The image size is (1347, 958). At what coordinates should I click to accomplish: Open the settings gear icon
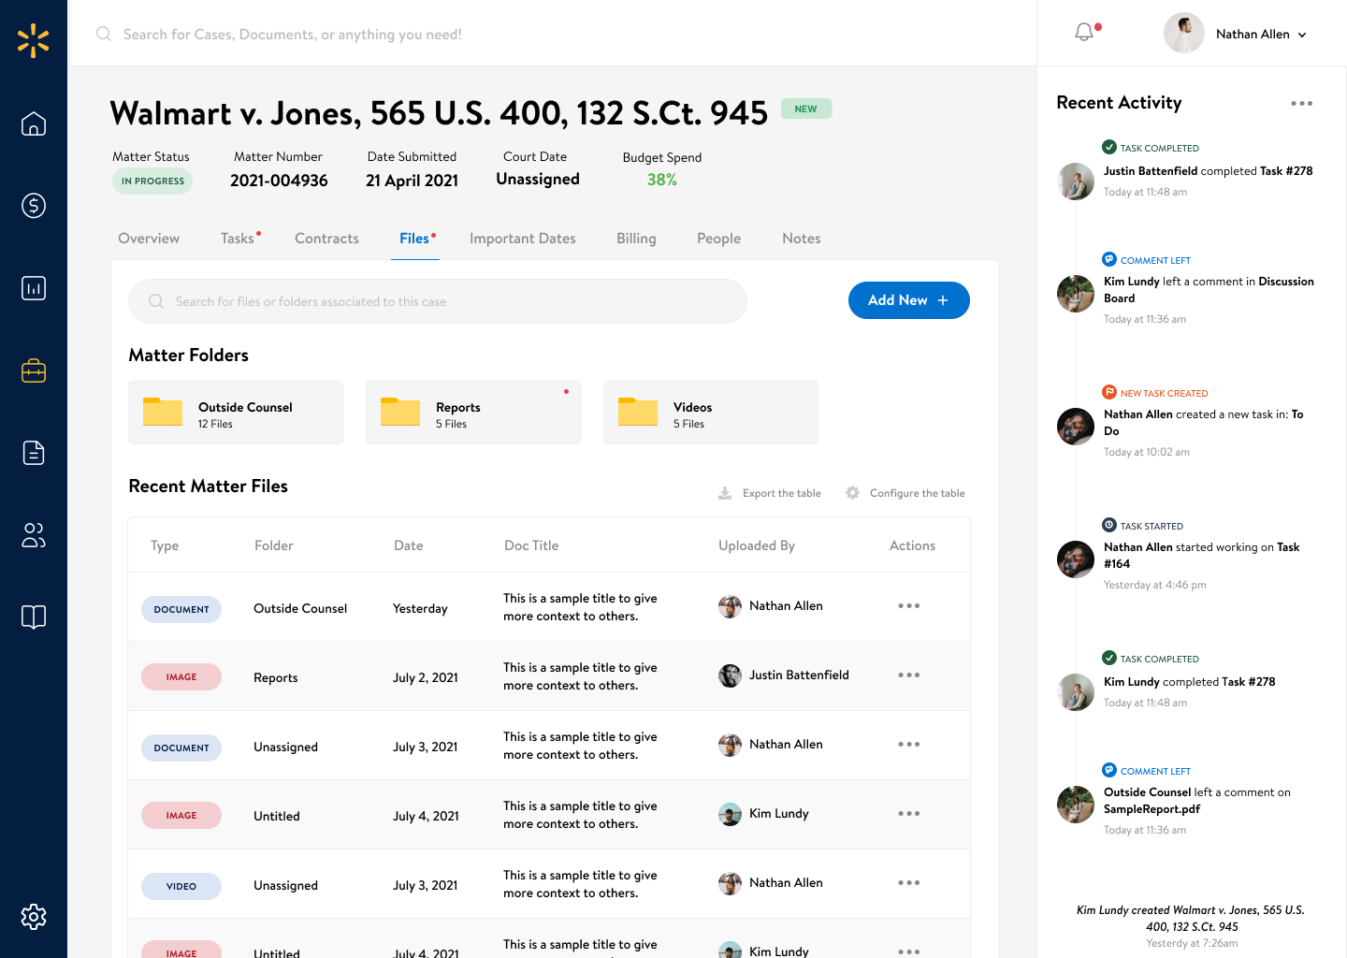point(34,917)
